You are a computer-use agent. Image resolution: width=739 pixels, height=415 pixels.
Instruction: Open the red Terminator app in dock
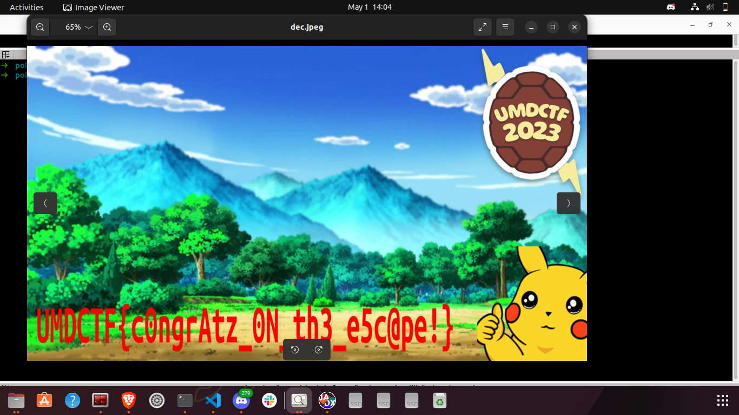(x=101, y=400)
